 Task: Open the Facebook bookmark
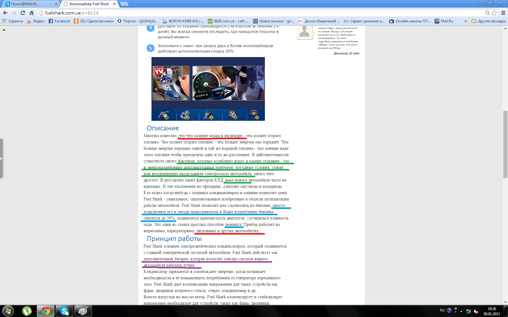60,21
